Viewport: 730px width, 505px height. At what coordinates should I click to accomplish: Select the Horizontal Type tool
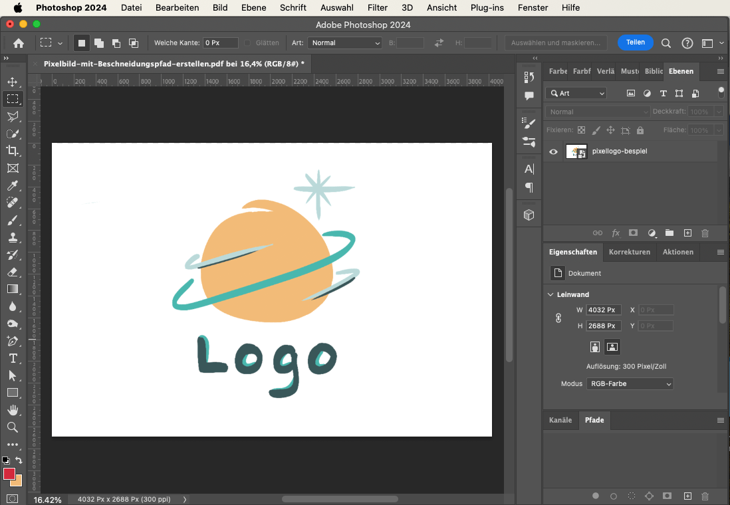point(12,358)
